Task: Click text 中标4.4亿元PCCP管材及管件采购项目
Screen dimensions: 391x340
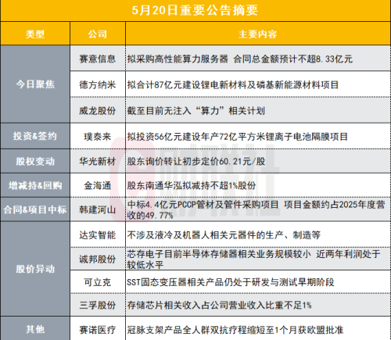Action: [203, 205]
